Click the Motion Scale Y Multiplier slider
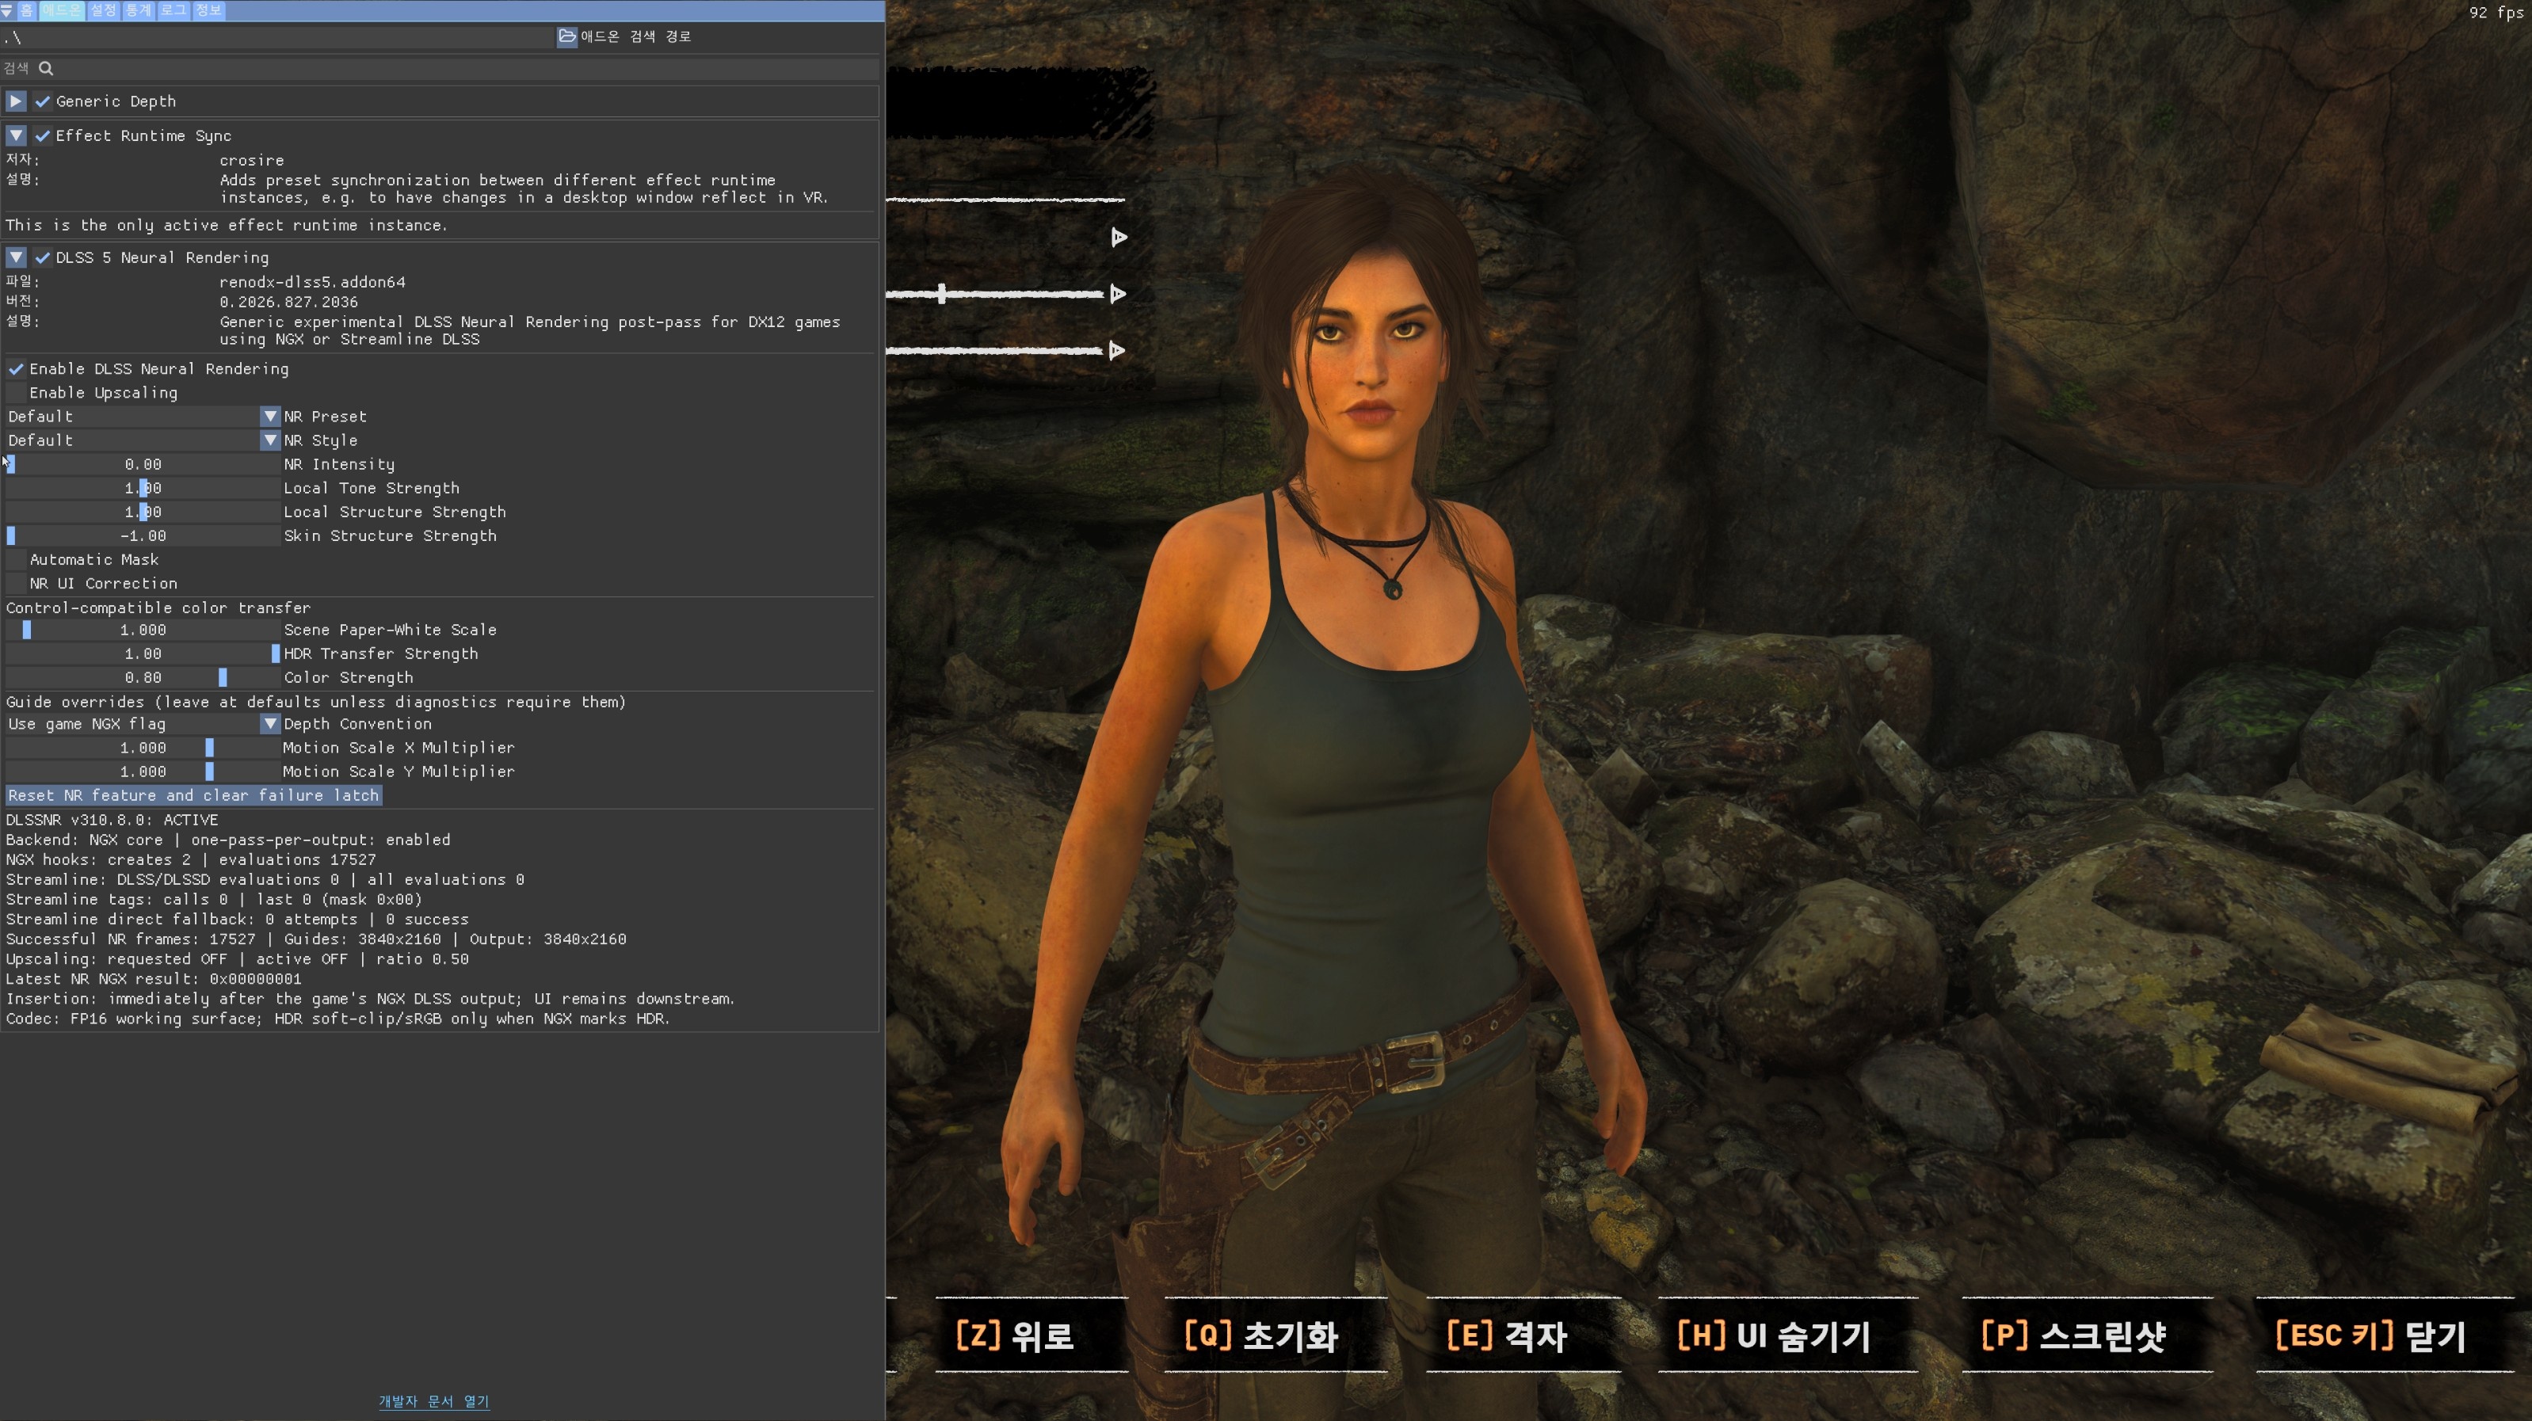Viewport: 2532px width, 1421px height. pos(143,772)
